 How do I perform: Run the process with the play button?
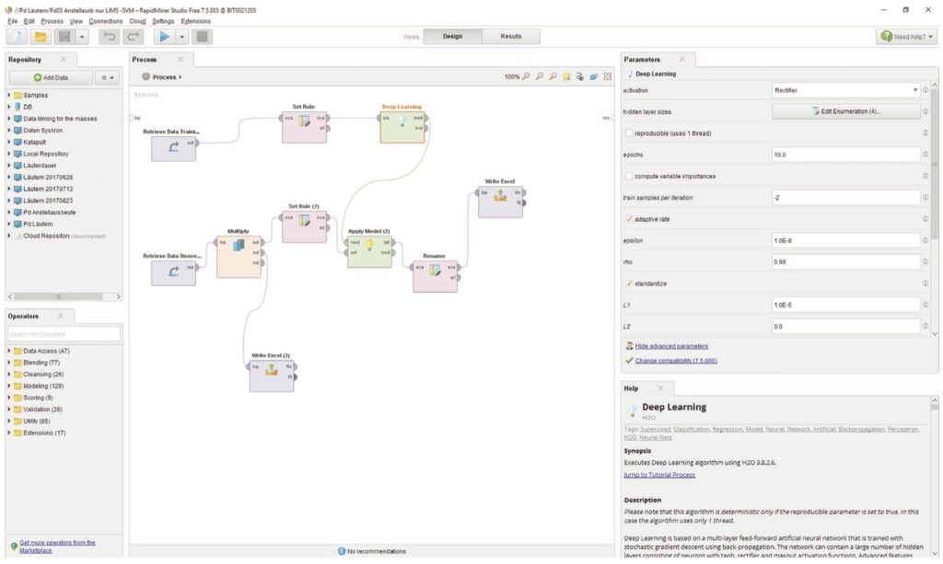[x=164, y=37]
